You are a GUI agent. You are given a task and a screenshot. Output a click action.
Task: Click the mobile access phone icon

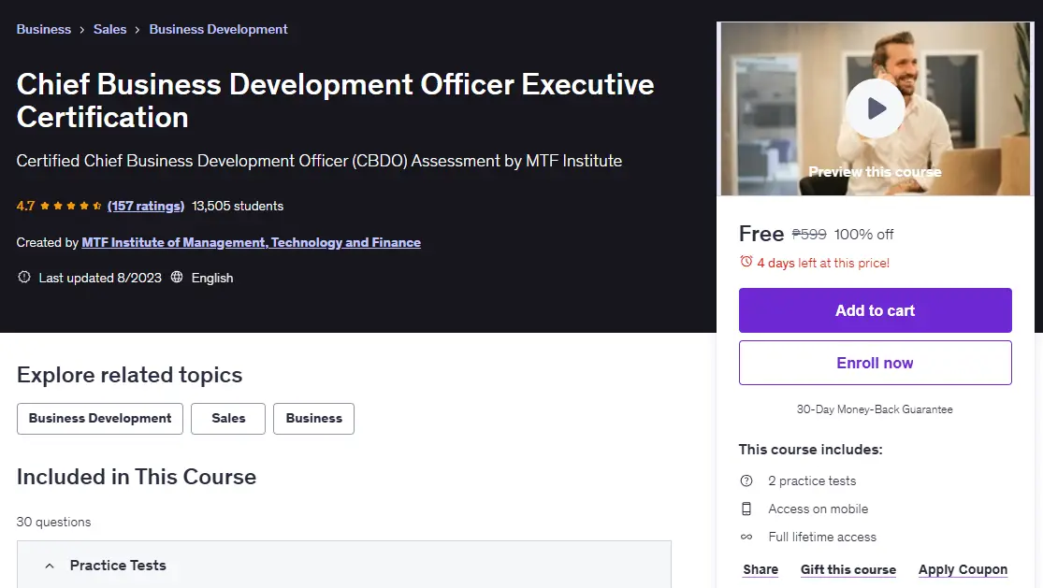(x=746, y=509)
